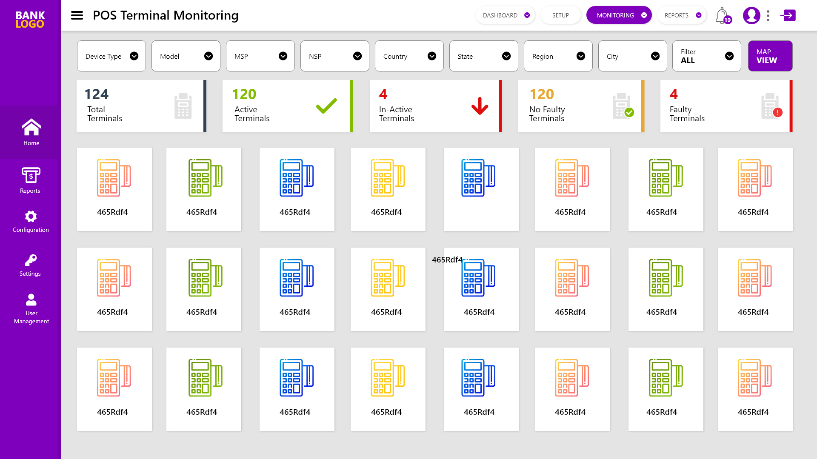Select the Faulty Terminals summary card

[726, 106]
